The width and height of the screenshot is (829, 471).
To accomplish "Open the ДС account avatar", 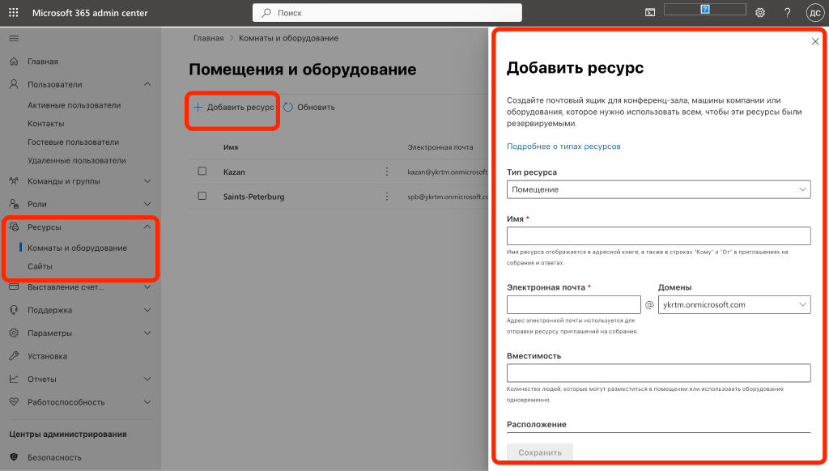I will click(x=814, y=13).
